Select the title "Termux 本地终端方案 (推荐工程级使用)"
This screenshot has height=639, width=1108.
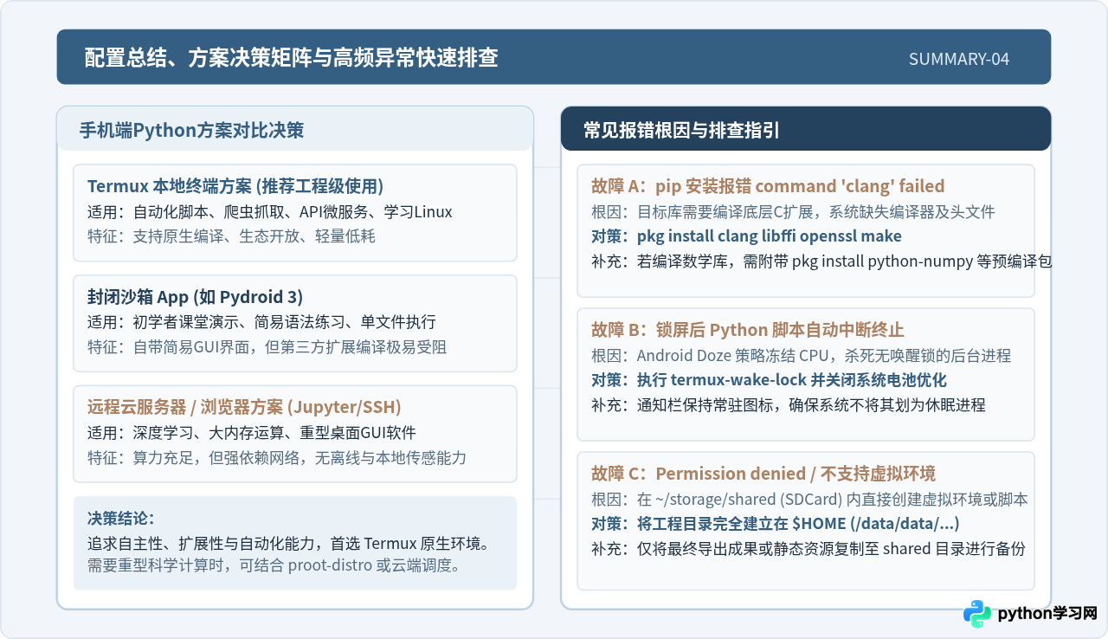(x=235, y=186)
